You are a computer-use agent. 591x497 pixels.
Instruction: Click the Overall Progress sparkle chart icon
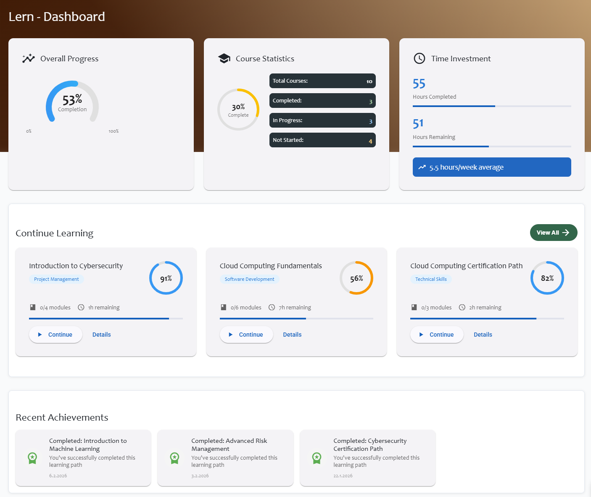coord(29,59)
